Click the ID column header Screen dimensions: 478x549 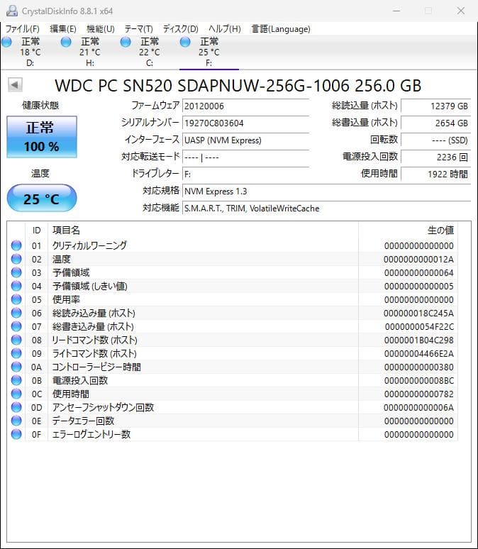point(36,231)
